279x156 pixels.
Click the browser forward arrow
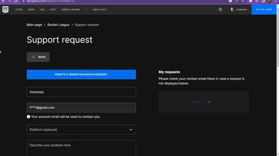pyautogui.click(x=10, y=1)
